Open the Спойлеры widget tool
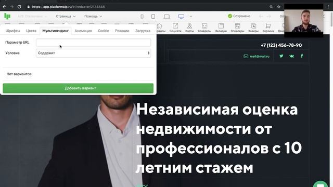333x187 pixels. pos(237,28)
